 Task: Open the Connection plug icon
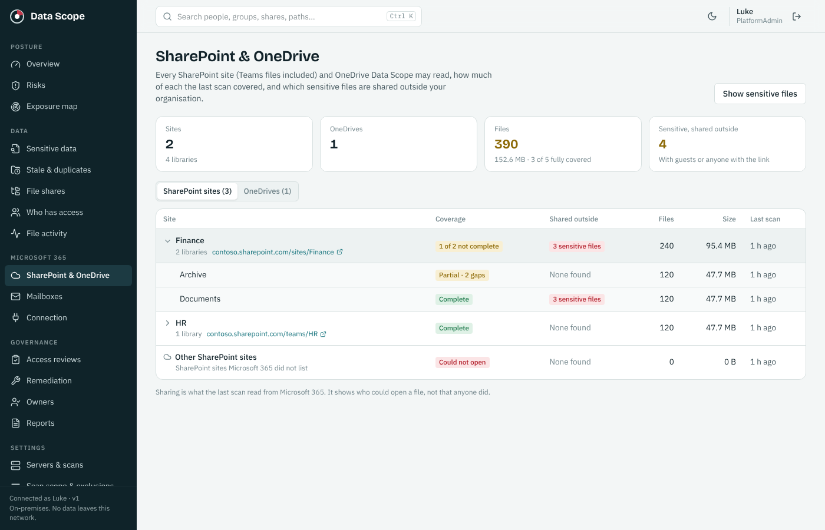click(x=16, y=318)
